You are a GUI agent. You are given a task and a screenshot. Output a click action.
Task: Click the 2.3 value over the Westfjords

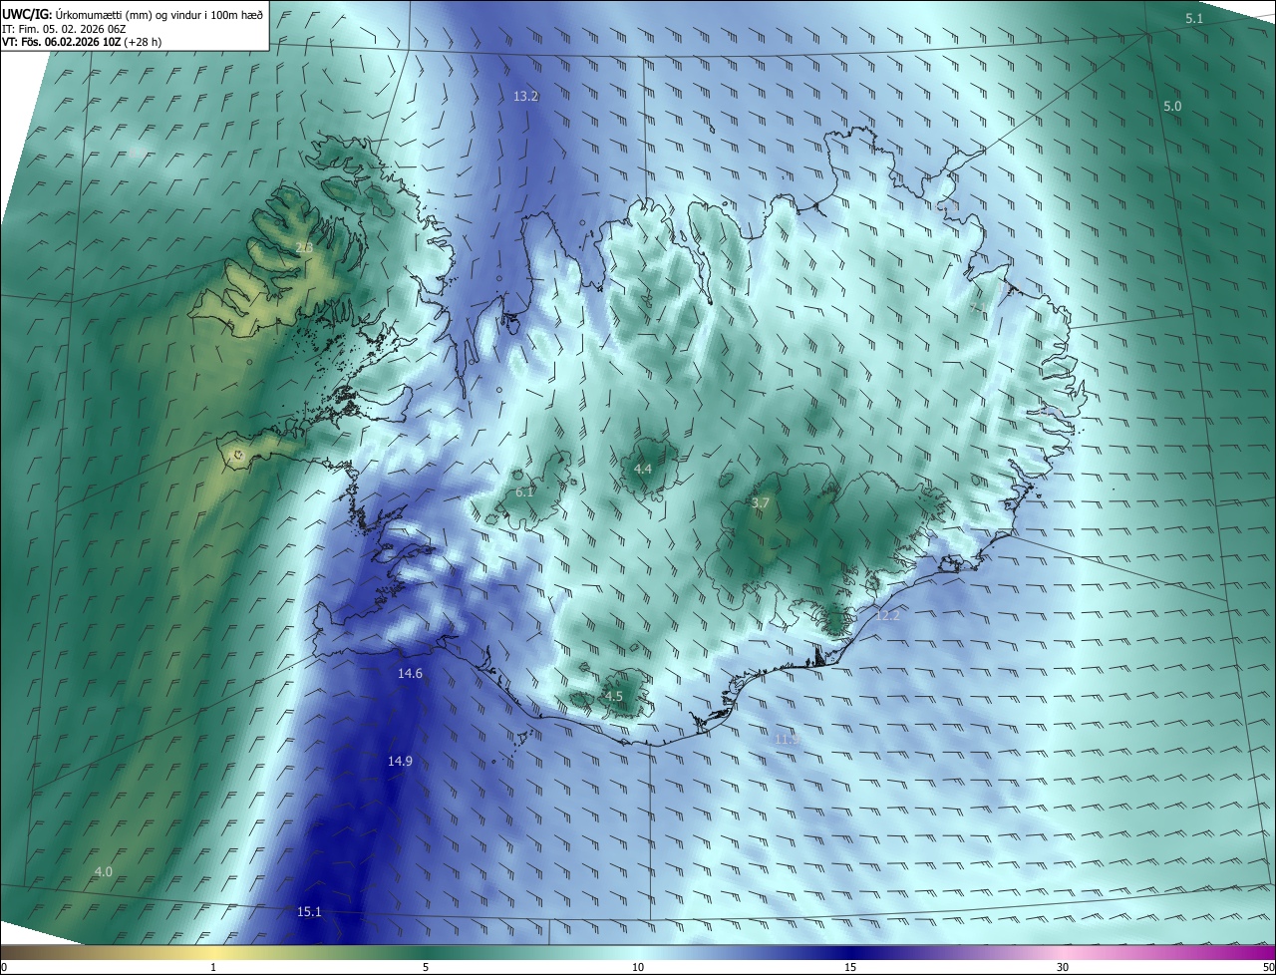(x=304, y=247)
